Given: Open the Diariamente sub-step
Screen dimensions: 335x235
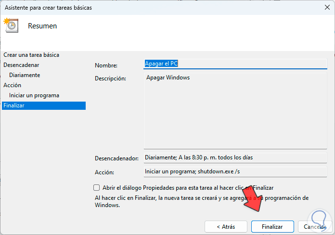Looking at the screenshot, I should [25, 75].
